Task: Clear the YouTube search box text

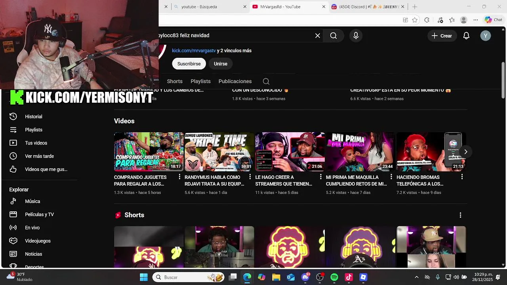Action: click(x=318, y=36)
